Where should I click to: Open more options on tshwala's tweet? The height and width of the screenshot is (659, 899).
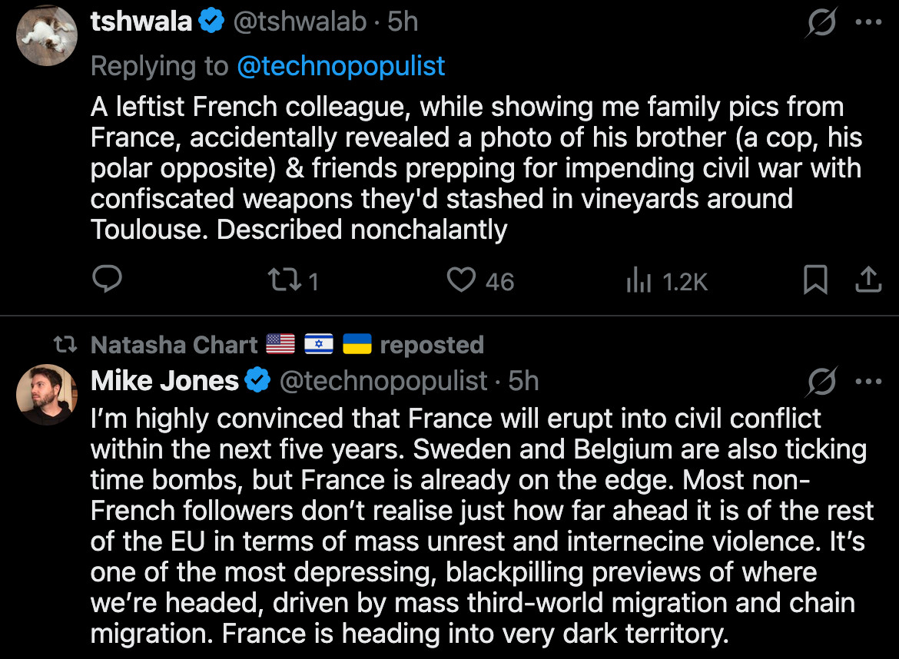(x=868, y=23)
